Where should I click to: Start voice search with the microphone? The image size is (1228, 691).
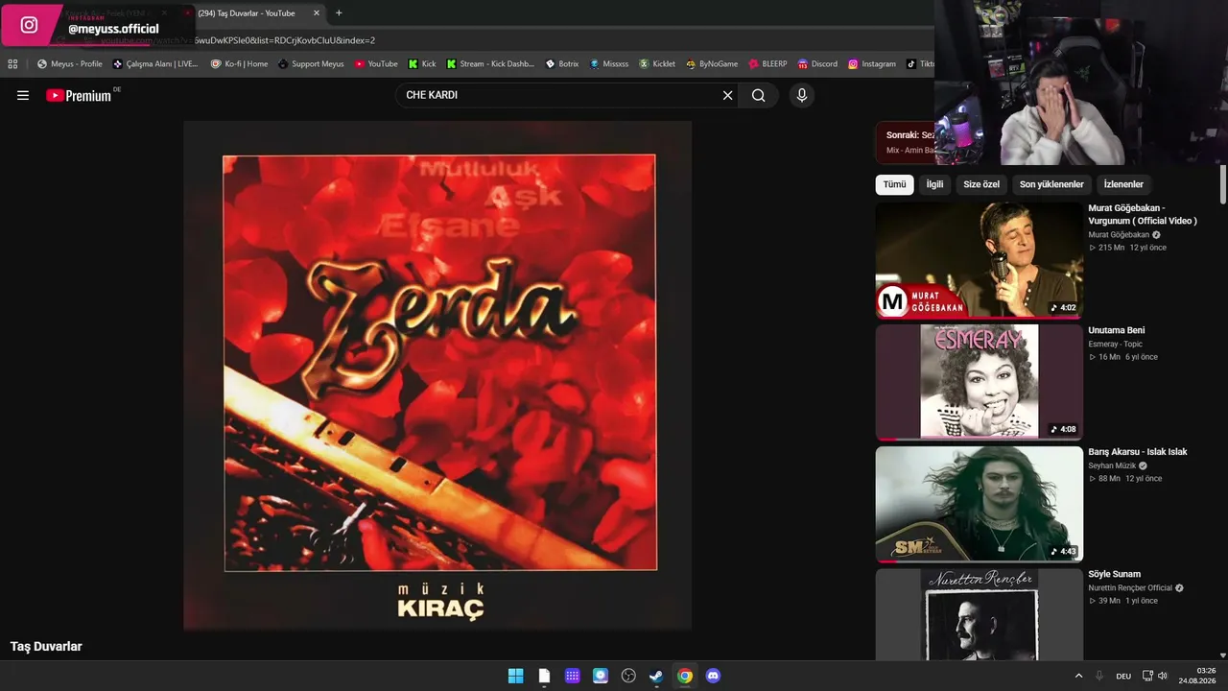[802, 95]
